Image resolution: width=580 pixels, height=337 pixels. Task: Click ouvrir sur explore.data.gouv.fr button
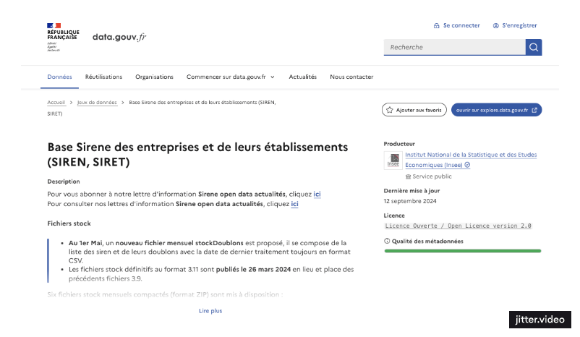pos(496,110)
